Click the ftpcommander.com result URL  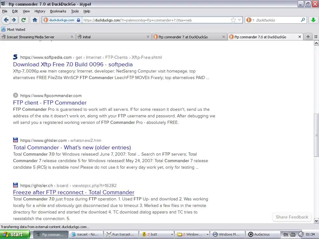pyautogui.click(x=51, y=96)
